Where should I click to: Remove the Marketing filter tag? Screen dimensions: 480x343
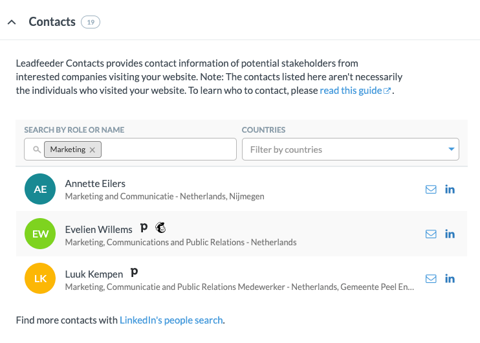93,149
